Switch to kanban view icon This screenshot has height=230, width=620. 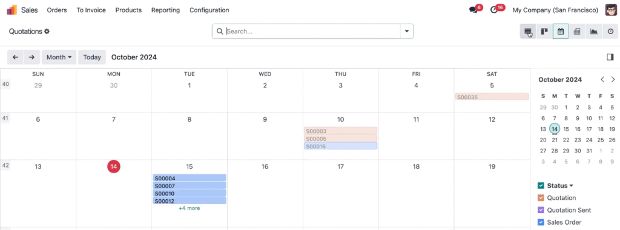click(544, 31)
